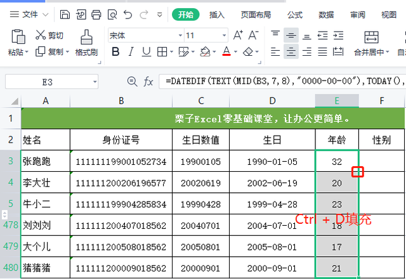Open Print Preview icon
The height and width of the screenshot is (279, 406).
pyautogui.click(x=112, y=15)
